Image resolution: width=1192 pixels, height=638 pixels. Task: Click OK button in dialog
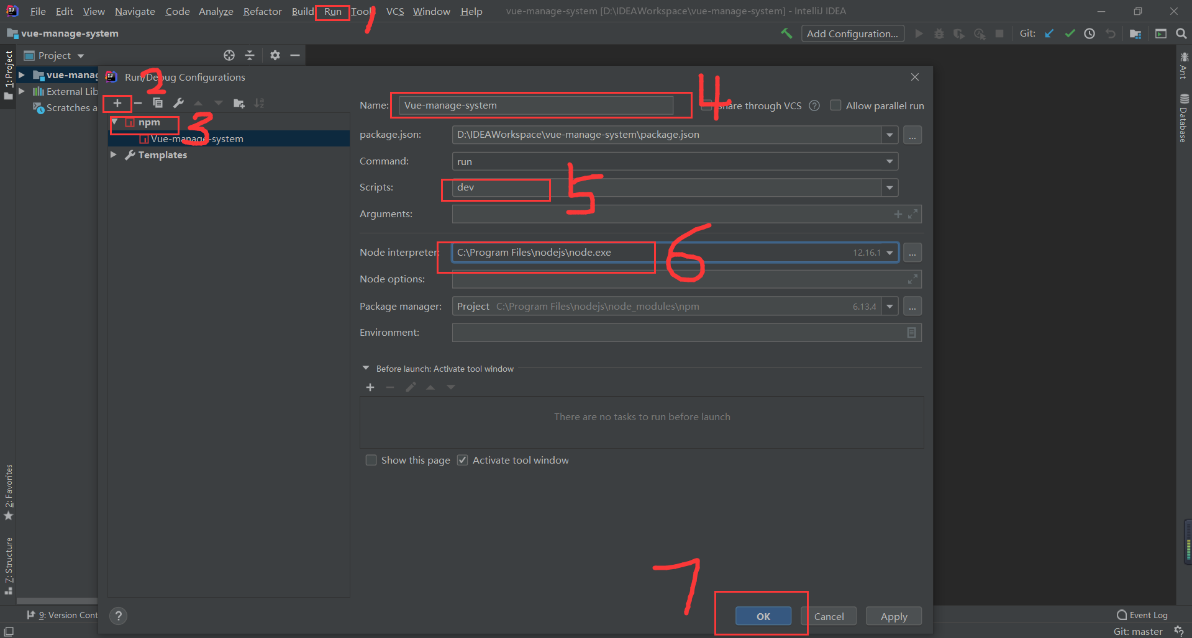[763, 616]
